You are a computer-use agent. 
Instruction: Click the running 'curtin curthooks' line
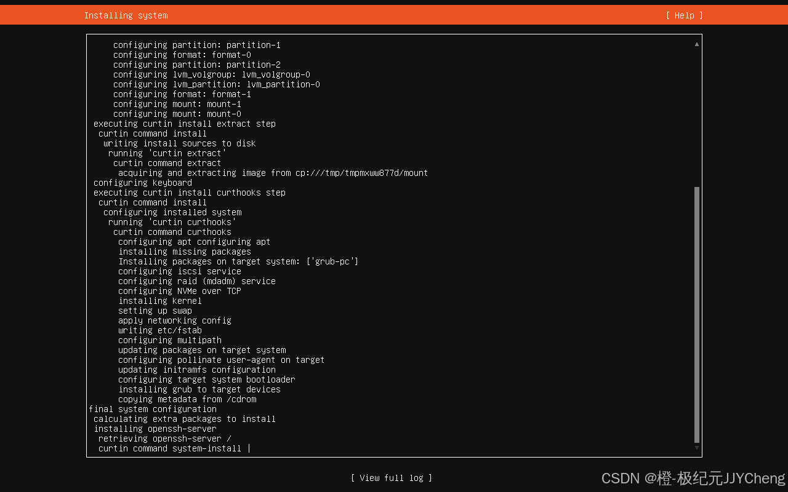pyautogui.click(x=172, y=222)
